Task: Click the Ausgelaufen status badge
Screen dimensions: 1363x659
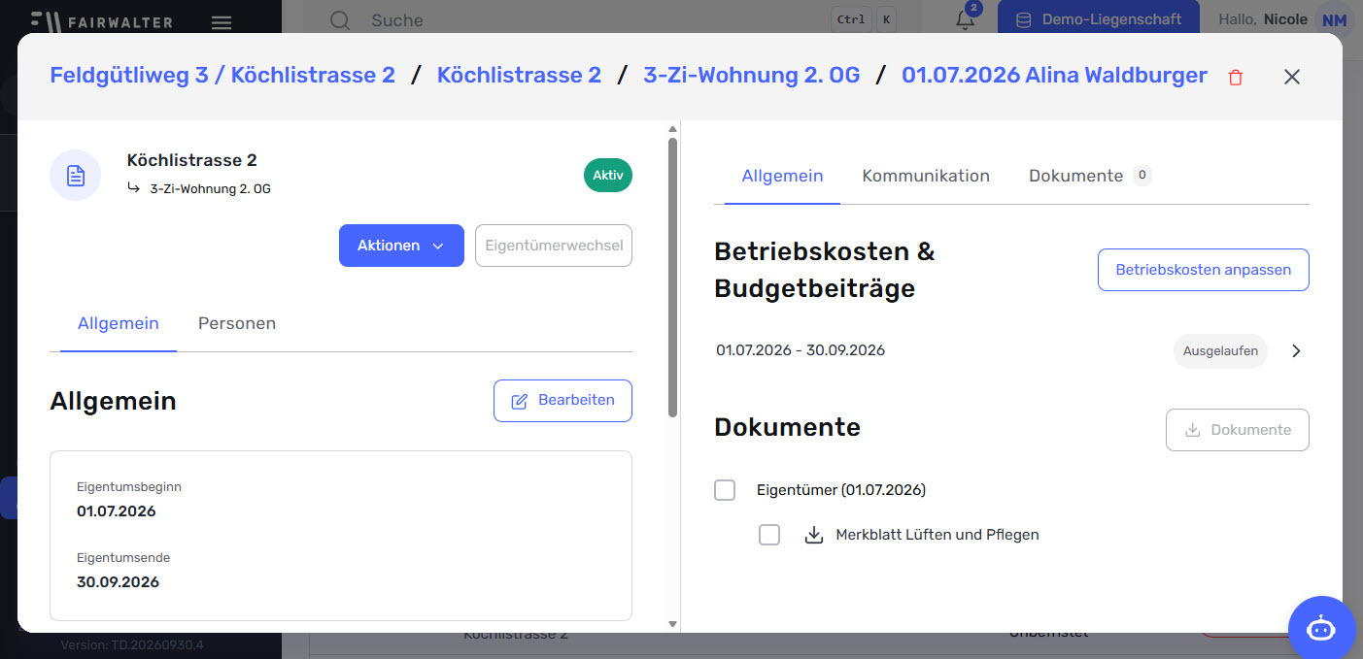Action: coord(1220,351)
